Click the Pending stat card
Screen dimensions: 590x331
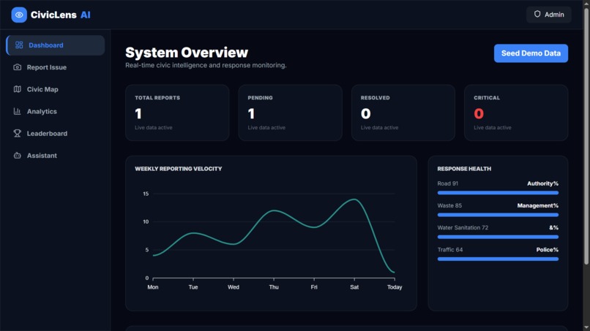click(290, 113)
